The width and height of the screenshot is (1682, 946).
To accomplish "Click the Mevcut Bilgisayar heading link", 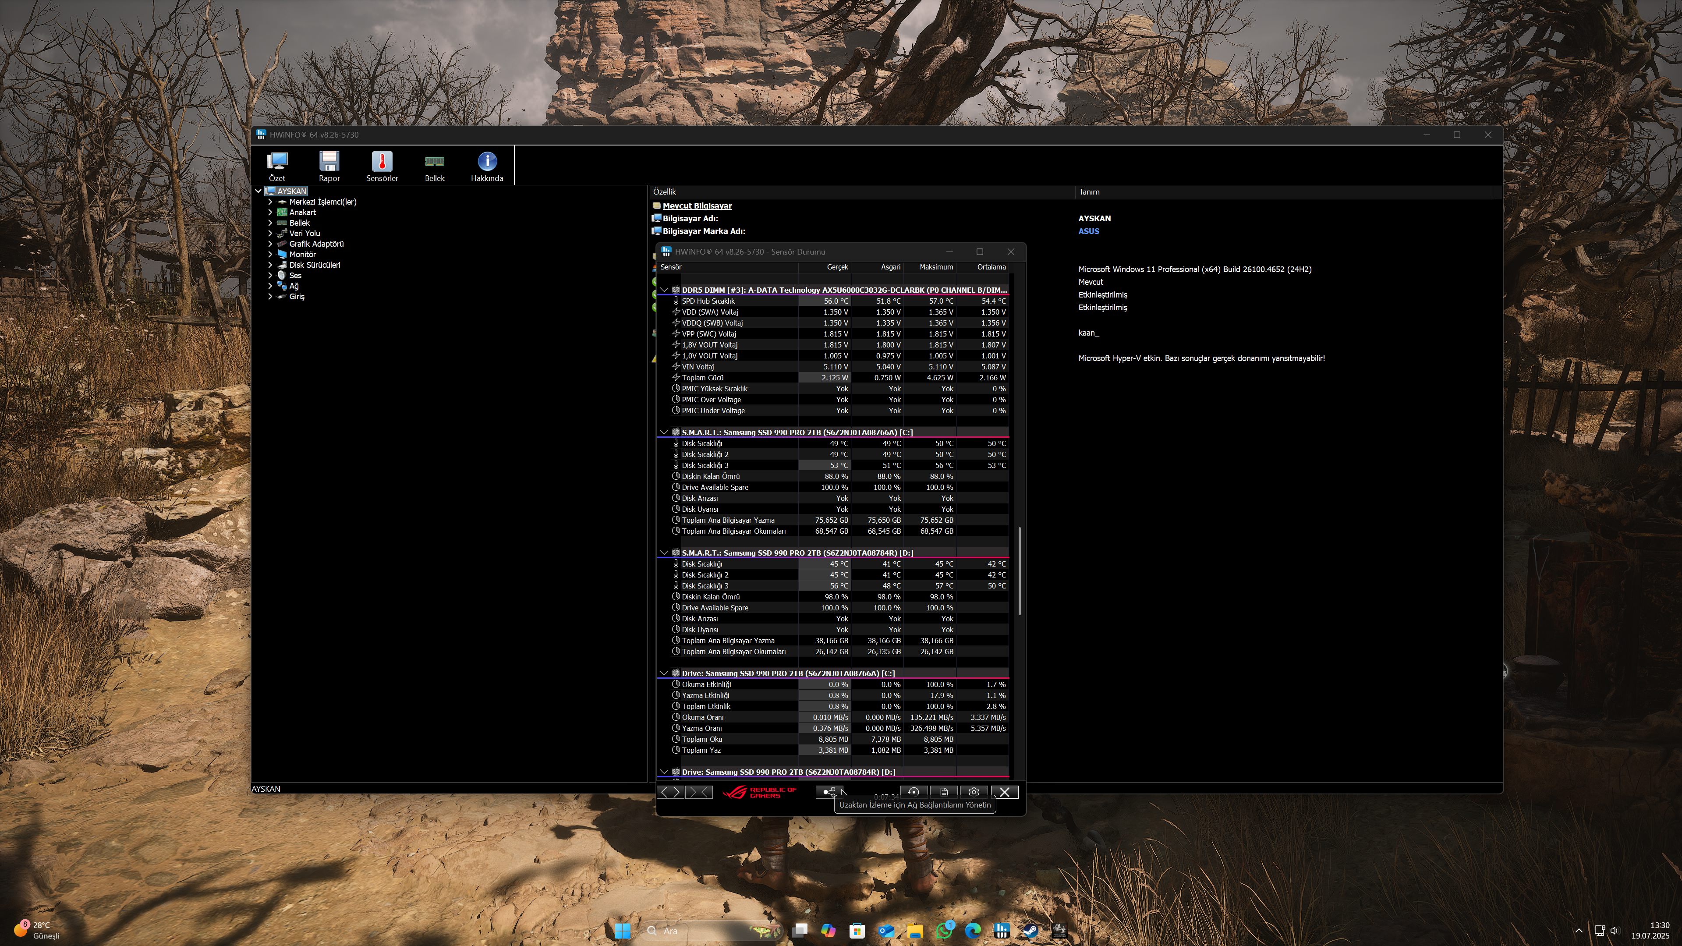I will [697, 205].
